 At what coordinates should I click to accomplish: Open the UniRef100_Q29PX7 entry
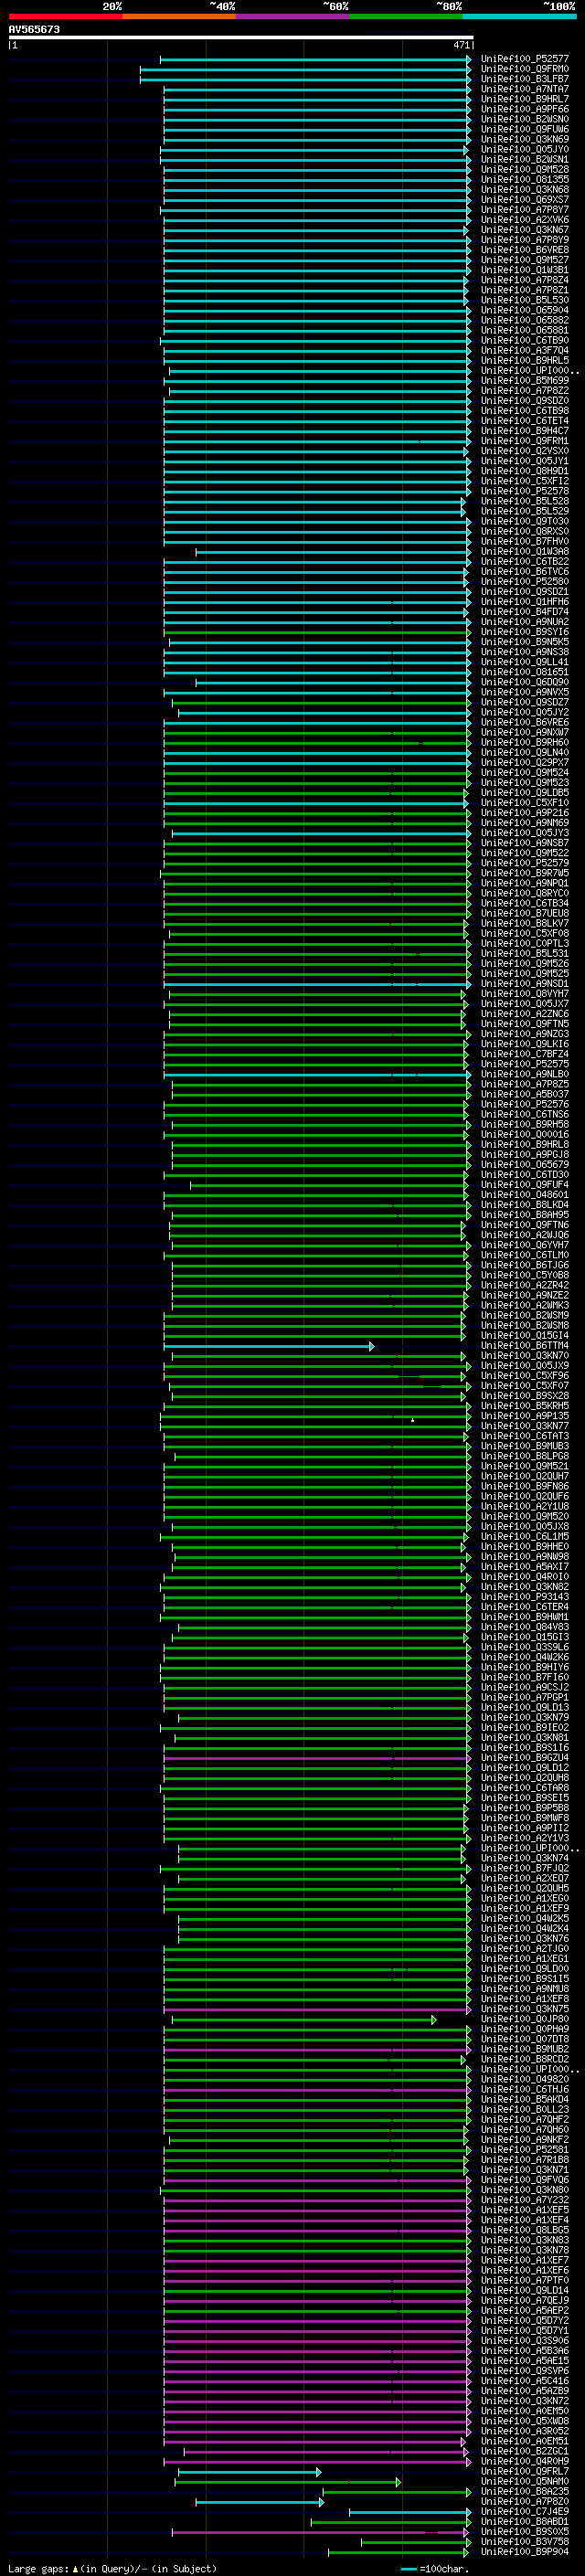525,763
